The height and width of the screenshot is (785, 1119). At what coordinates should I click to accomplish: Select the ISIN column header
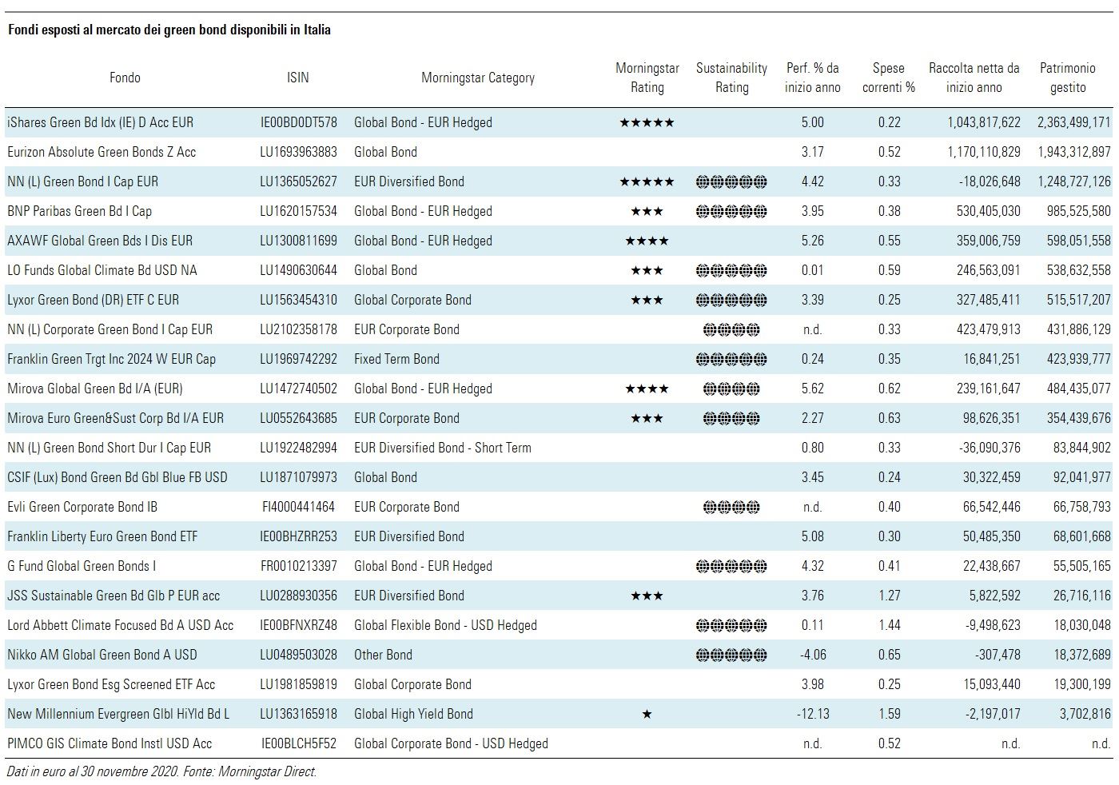[297, 78]
